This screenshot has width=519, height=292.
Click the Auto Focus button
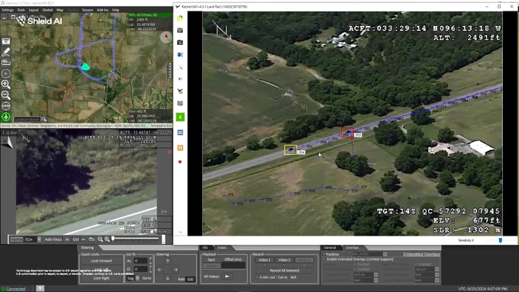click(53, 239)
